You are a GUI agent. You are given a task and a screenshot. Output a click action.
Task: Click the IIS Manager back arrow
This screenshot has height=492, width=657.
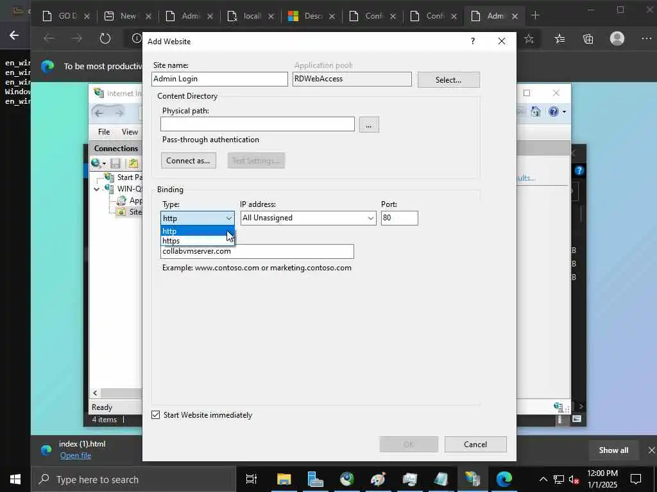tap(98, 113)
